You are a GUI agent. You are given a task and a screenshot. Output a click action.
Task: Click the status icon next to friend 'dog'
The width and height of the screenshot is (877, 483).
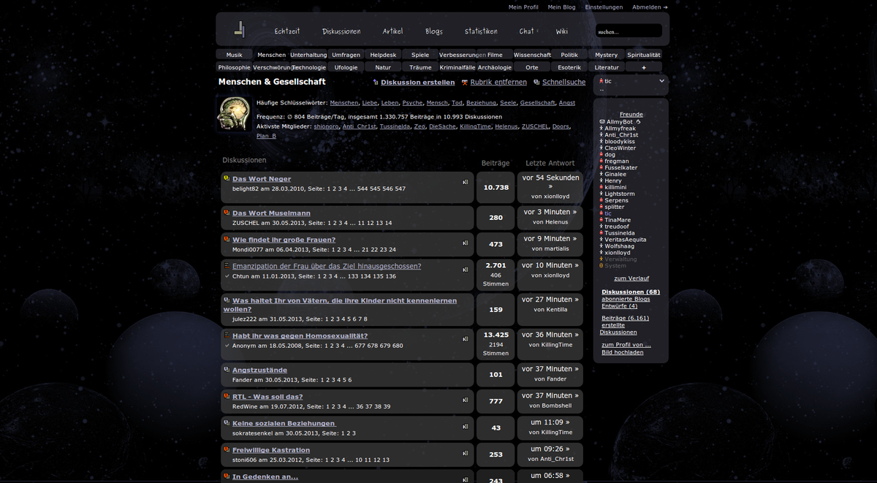[x=602, y=154]
